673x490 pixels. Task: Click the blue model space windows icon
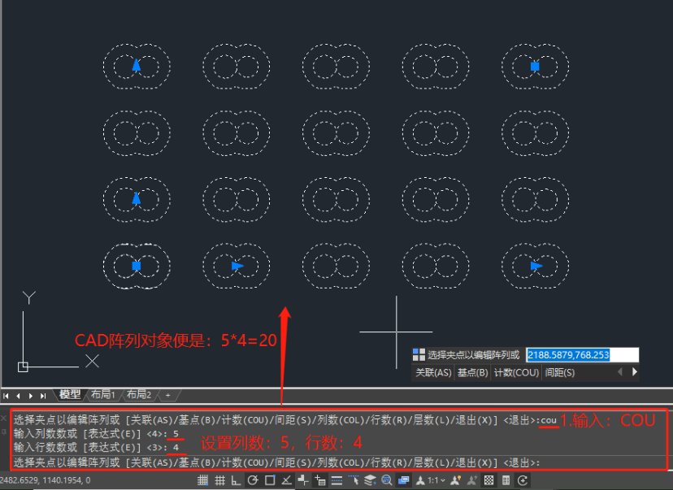[403, 480]
